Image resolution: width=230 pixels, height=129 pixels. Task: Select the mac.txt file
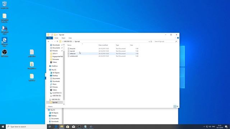72,51
